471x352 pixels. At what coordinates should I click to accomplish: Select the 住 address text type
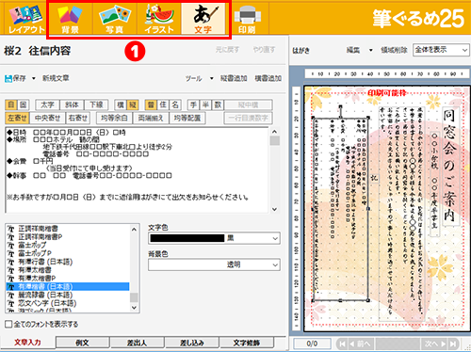coord(163,104)
